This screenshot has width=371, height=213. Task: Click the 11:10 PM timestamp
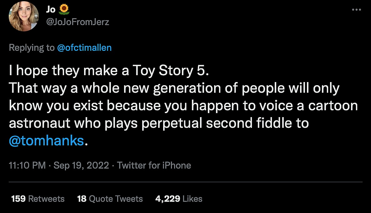click(28, 165)
